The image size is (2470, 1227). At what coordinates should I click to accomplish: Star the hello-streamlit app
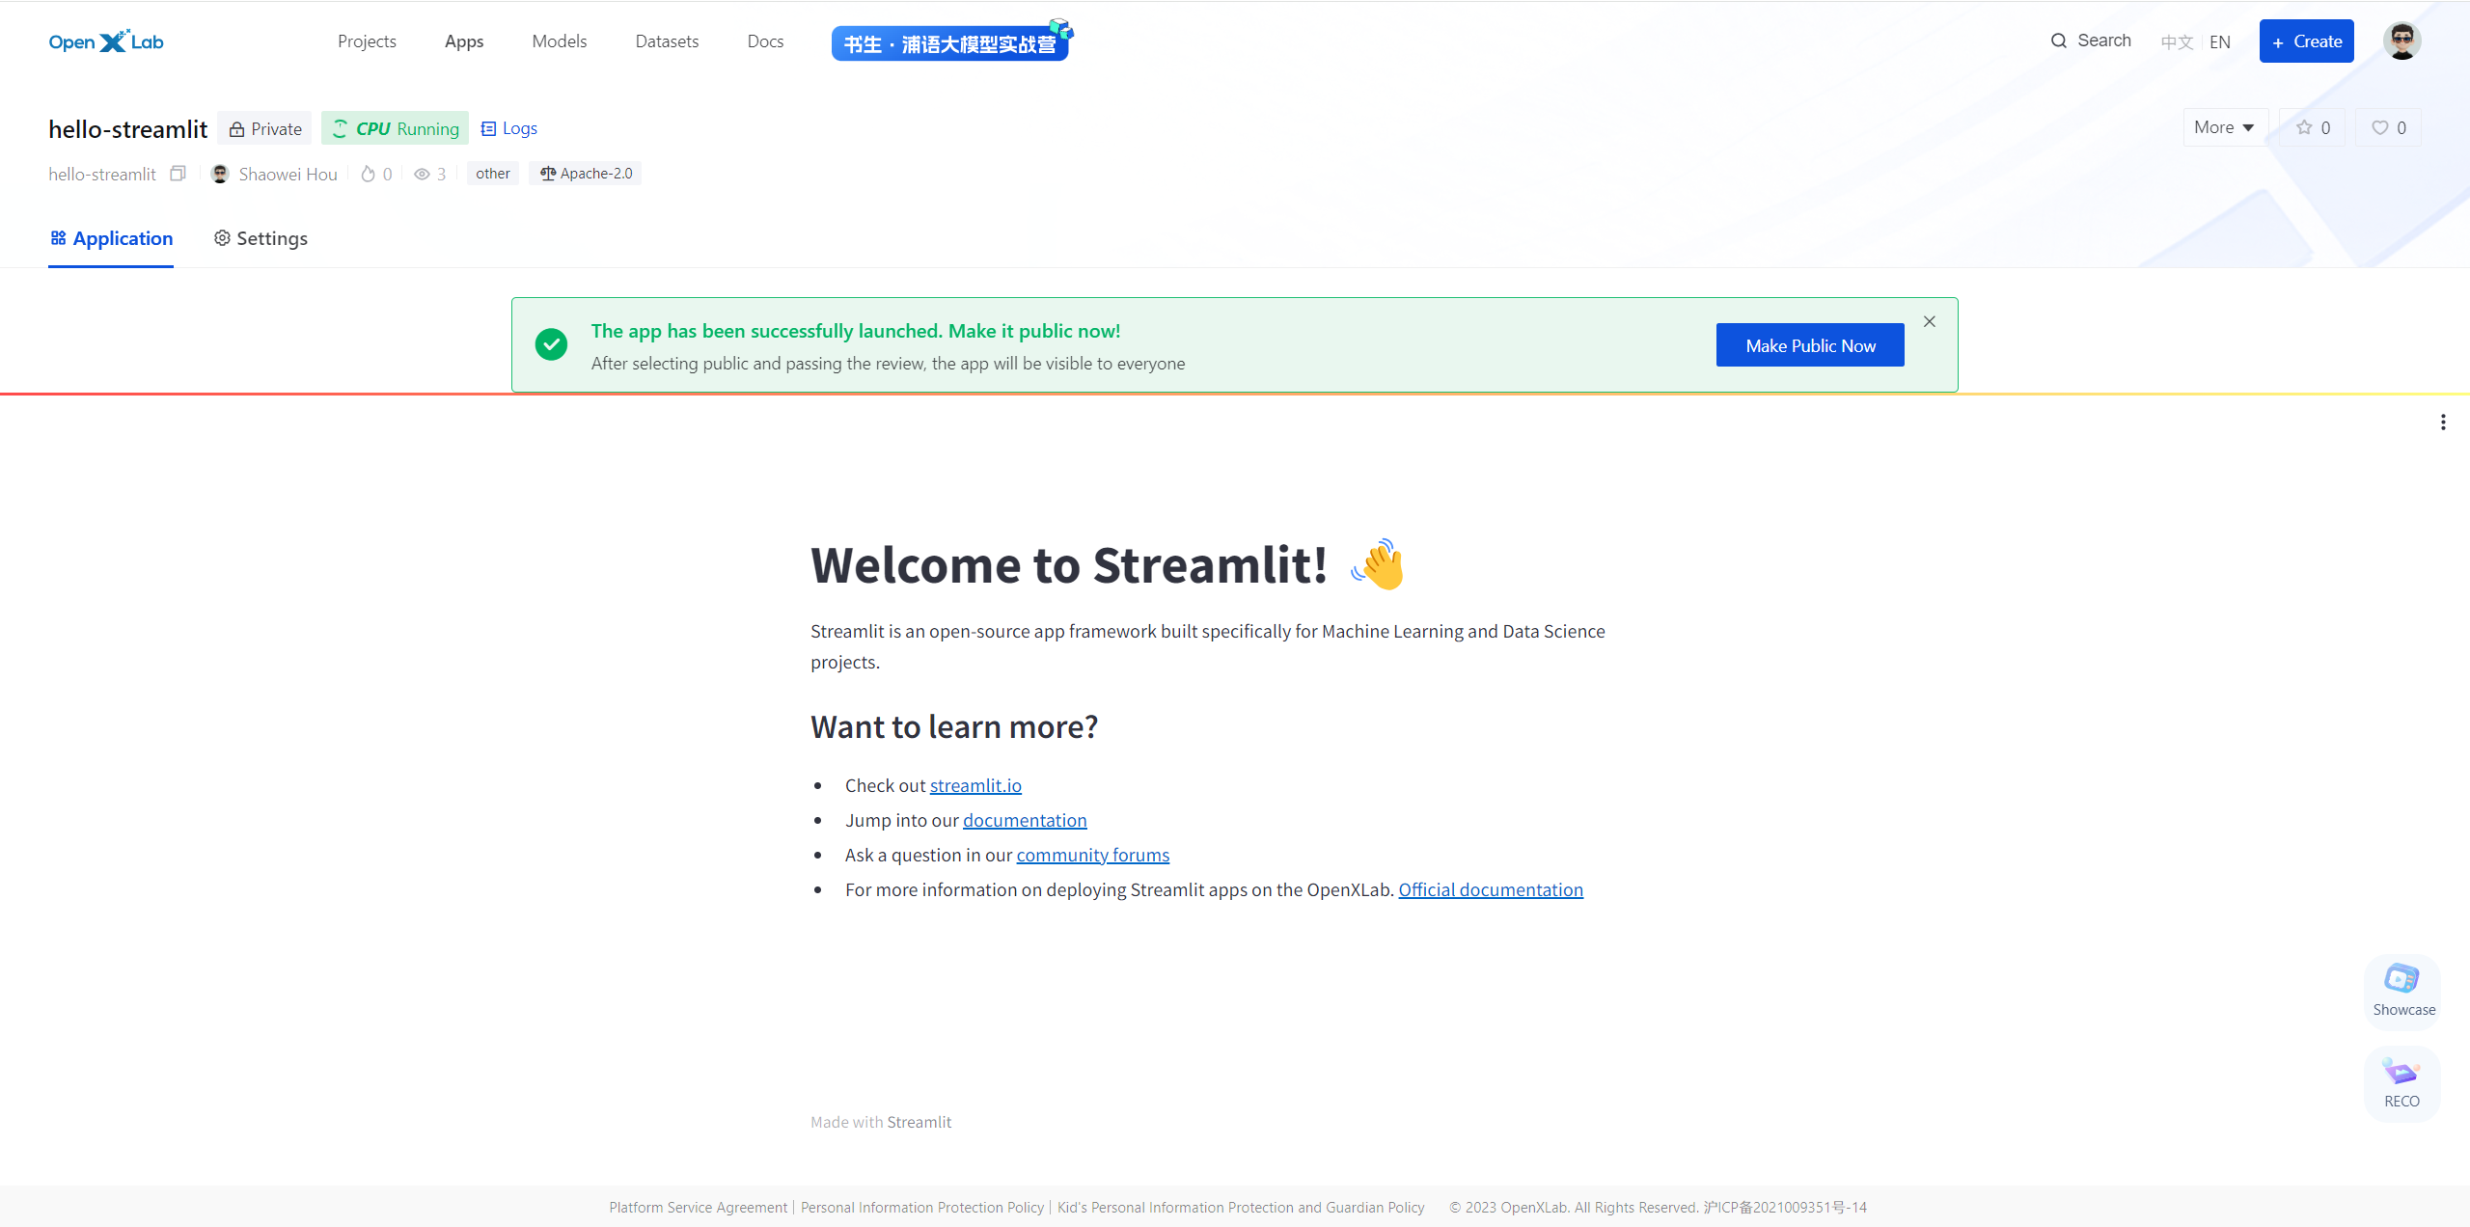2313,127
